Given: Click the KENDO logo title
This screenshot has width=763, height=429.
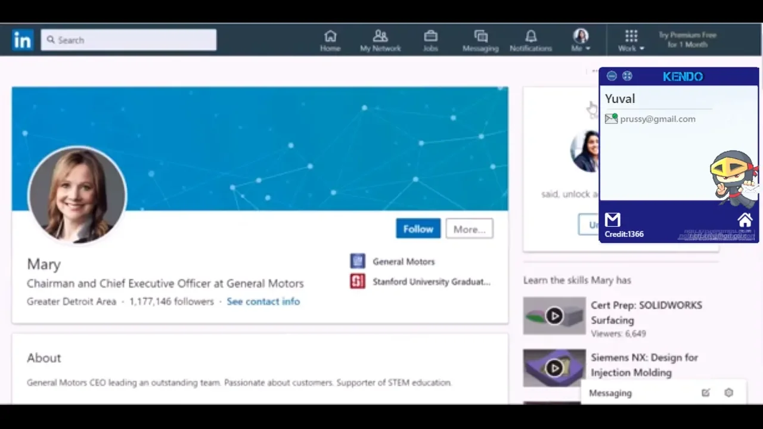Looking at the screenshot, I should click(x=683, y=76).
